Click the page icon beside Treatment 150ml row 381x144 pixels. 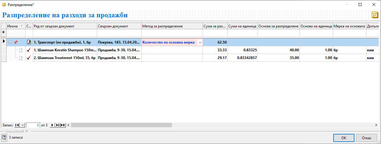21,58
